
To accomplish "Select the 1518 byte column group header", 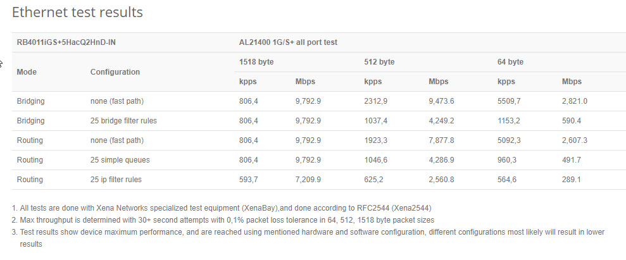I will 256,62.
